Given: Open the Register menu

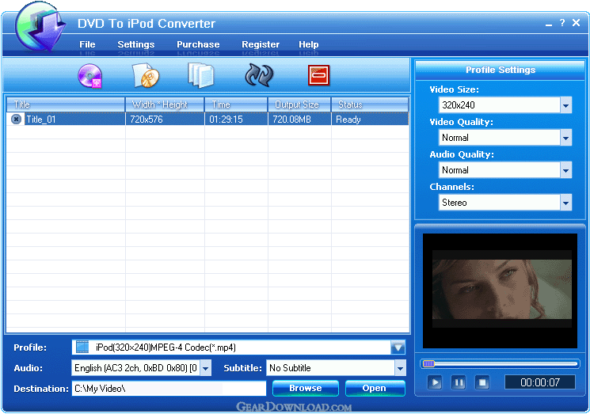Looking at the screenshot, I should (261, 44).
